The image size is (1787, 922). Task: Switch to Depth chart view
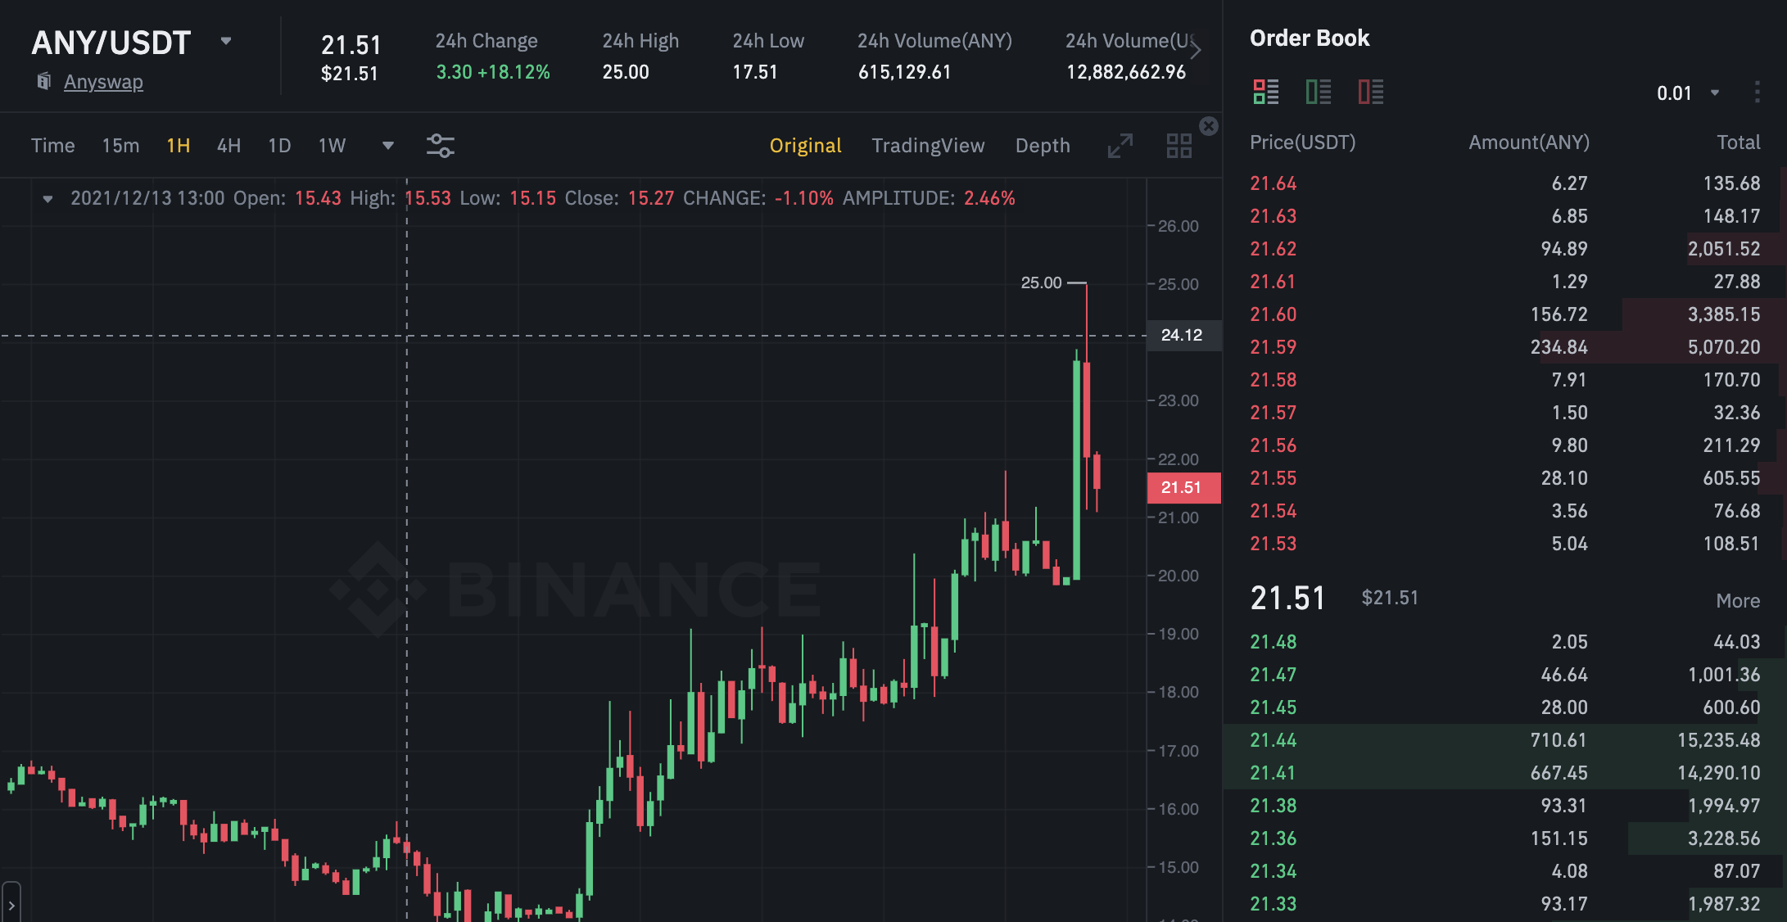(x=1043, y=146)
